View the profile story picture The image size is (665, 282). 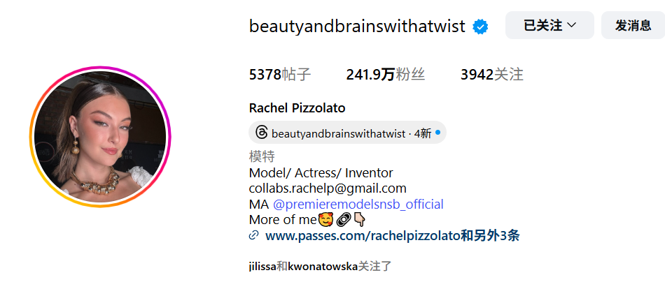coord(100,137)
